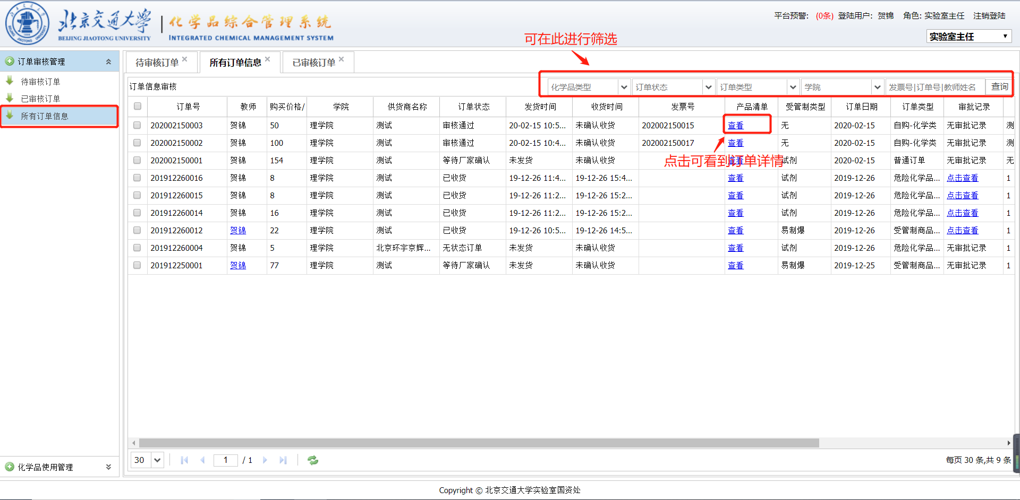The image size is (1020, 500).
Task: Click the Beijing Jiaotong University logo emblem
Action: [27, 23]
